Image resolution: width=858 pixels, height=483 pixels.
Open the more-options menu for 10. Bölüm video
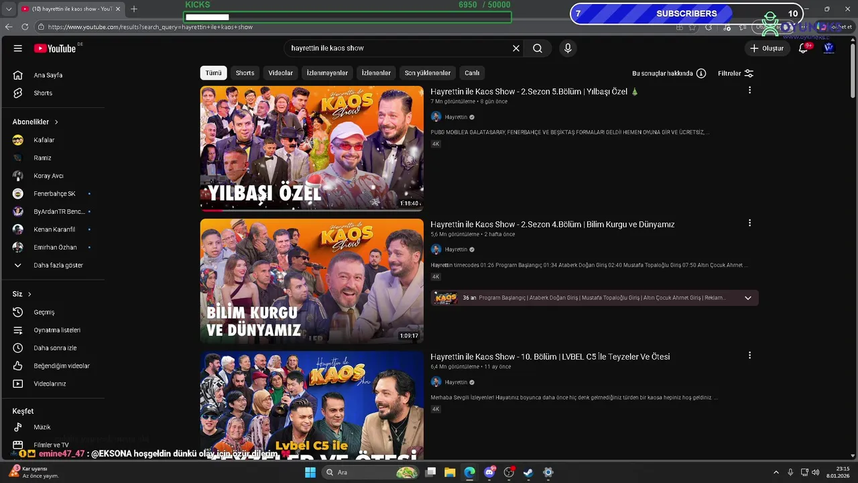point(749,356)
